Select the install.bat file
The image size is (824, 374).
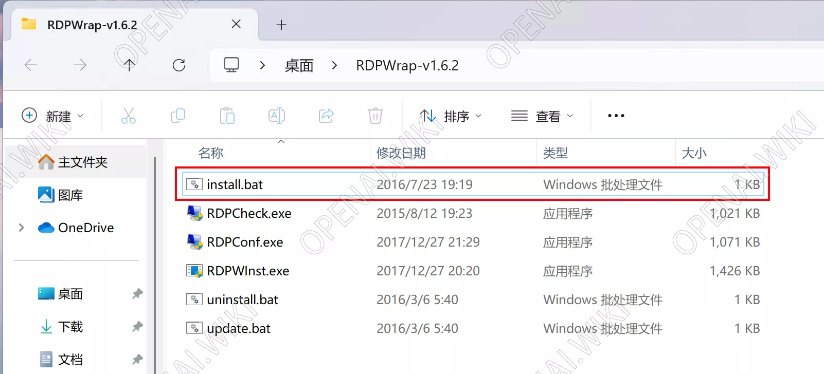473,184
